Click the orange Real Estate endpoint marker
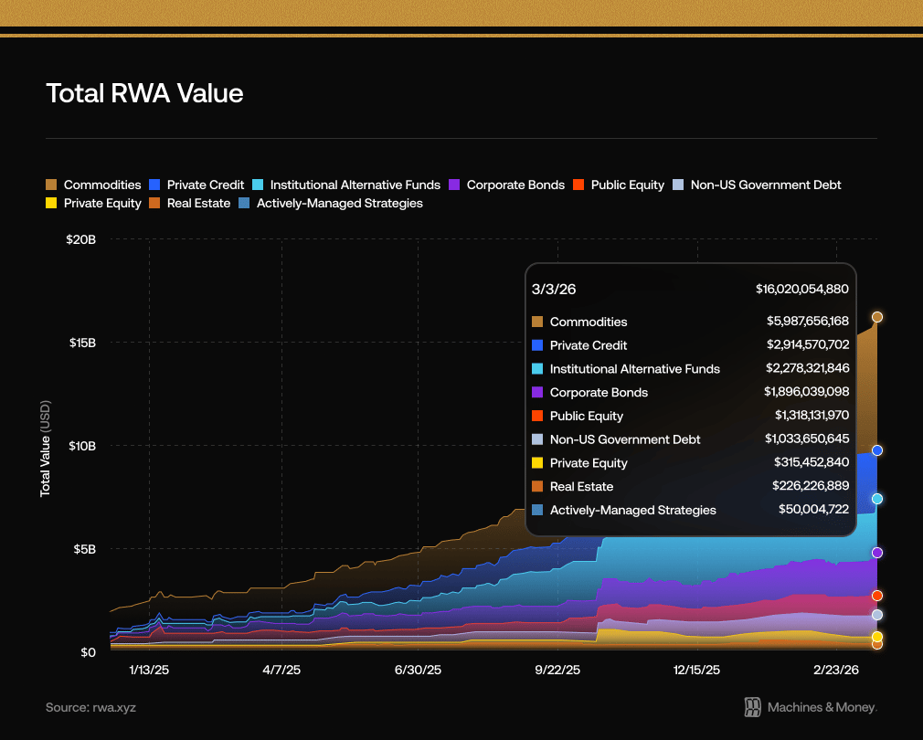The height and width of the screenshot is (740, 923). coord(877,645)
